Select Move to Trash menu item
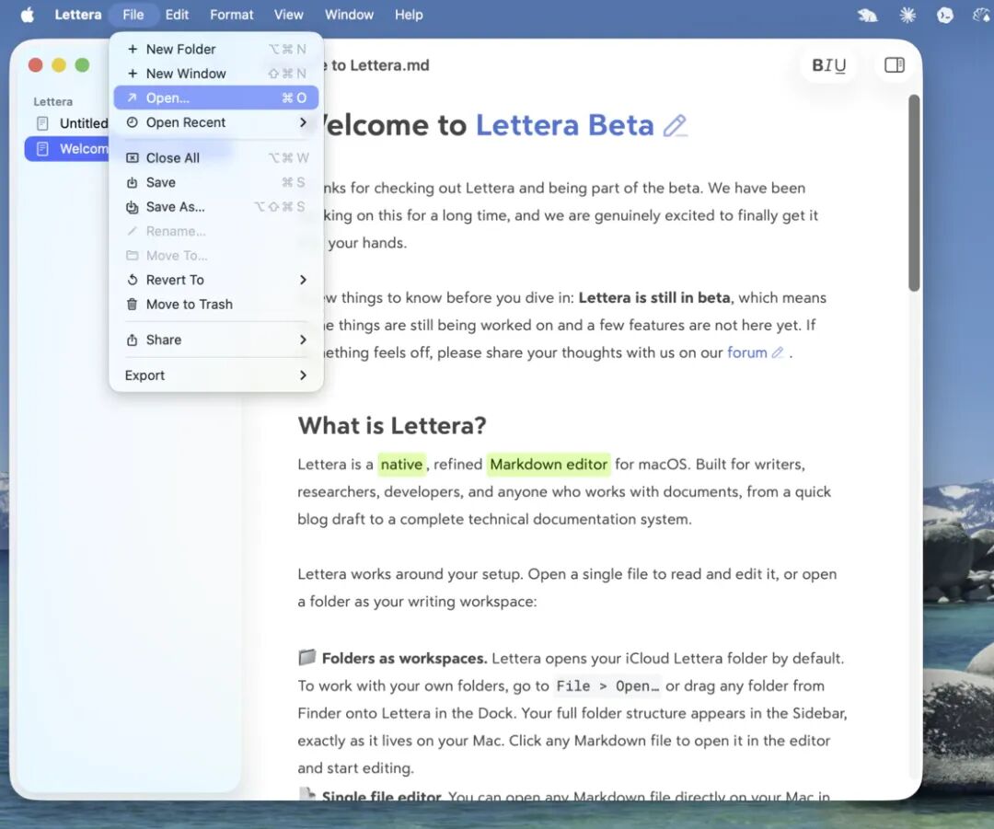Image resolution: width=994 pixels, height=829 pixels. click(216, 305)
